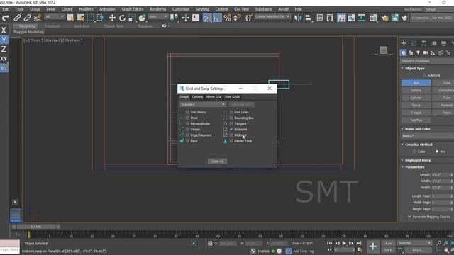The image size is (454, 255).
Task: Click the Play Animation button
Action: tap(344, 244)
